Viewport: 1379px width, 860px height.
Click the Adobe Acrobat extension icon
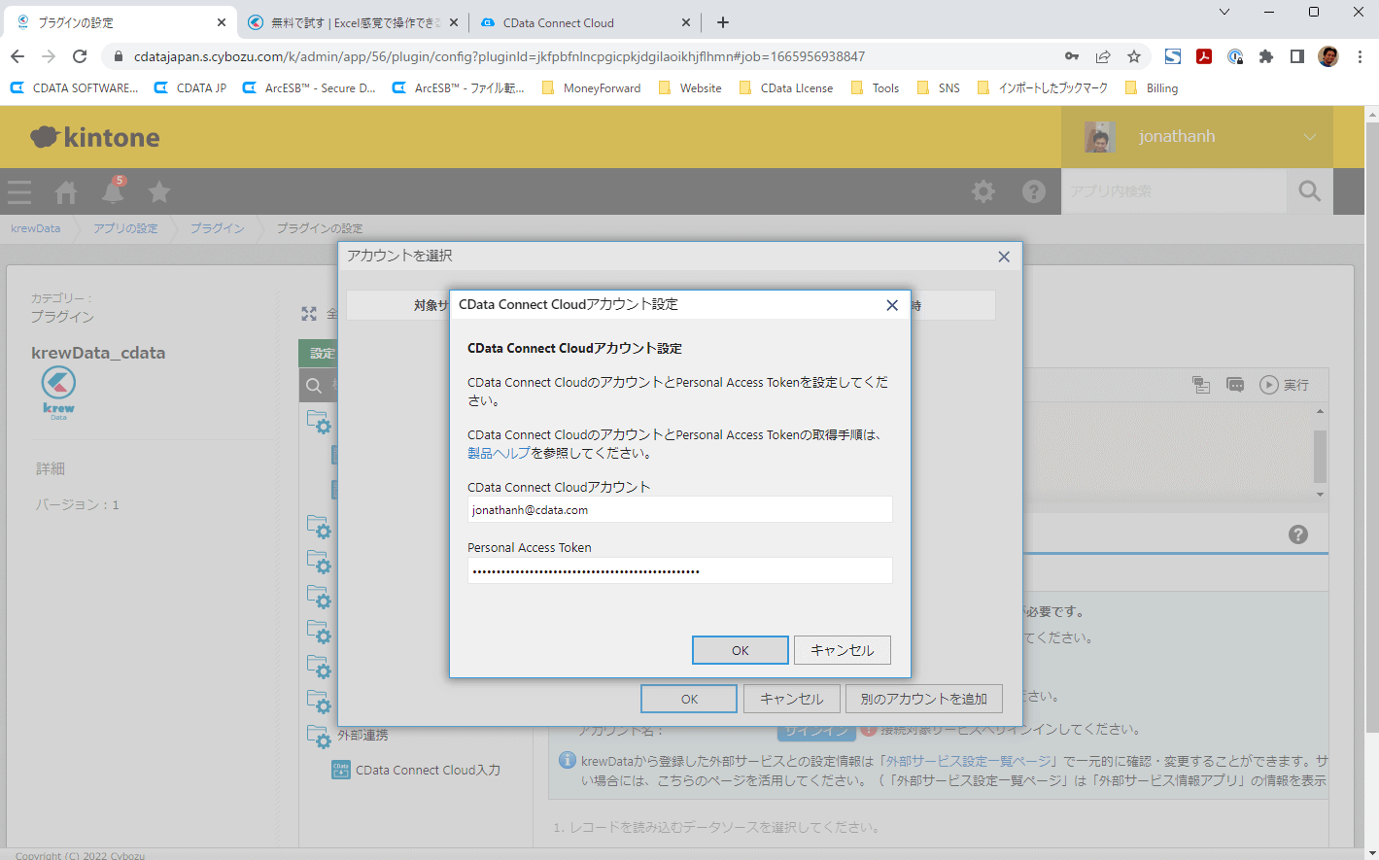click(1204, 56)
